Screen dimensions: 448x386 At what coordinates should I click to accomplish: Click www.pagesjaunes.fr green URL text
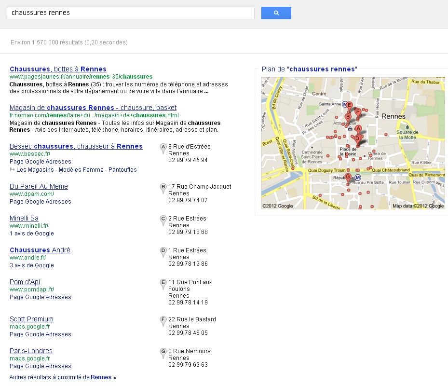point(81,77)
